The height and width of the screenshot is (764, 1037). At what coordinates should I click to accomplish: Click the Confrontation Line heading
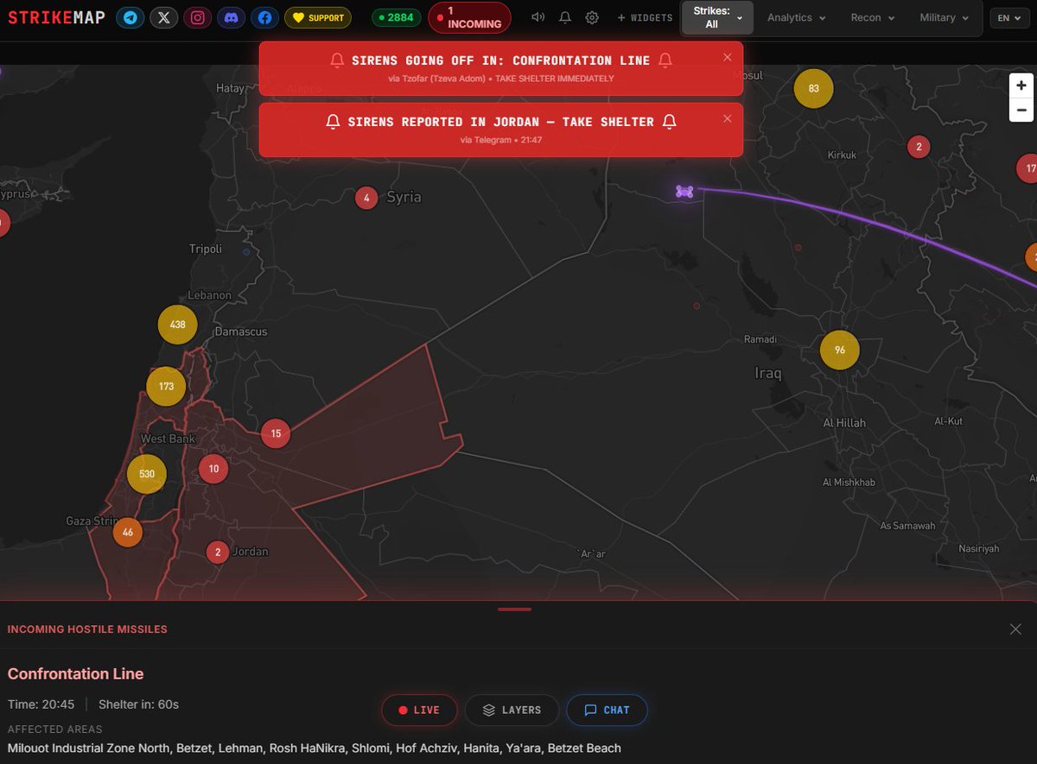pyautogui.click(x=76, y=674)
